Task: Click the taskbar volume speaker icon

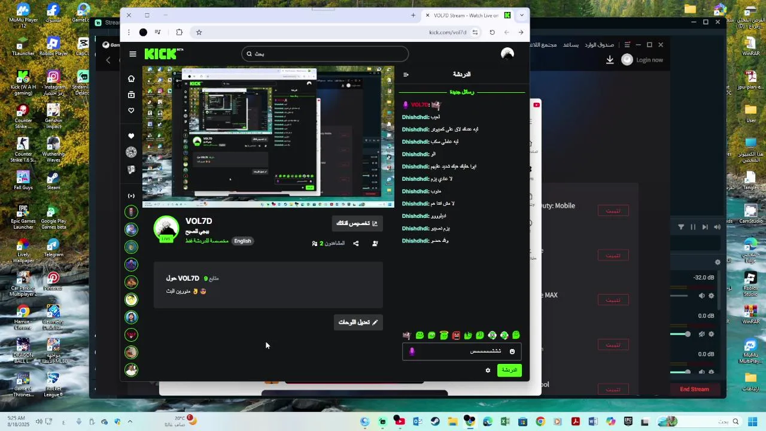Action: click(39, 422)
